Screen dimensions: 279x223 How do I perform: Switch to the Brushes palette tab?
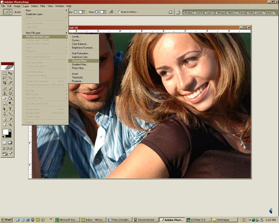pos(188,13)
